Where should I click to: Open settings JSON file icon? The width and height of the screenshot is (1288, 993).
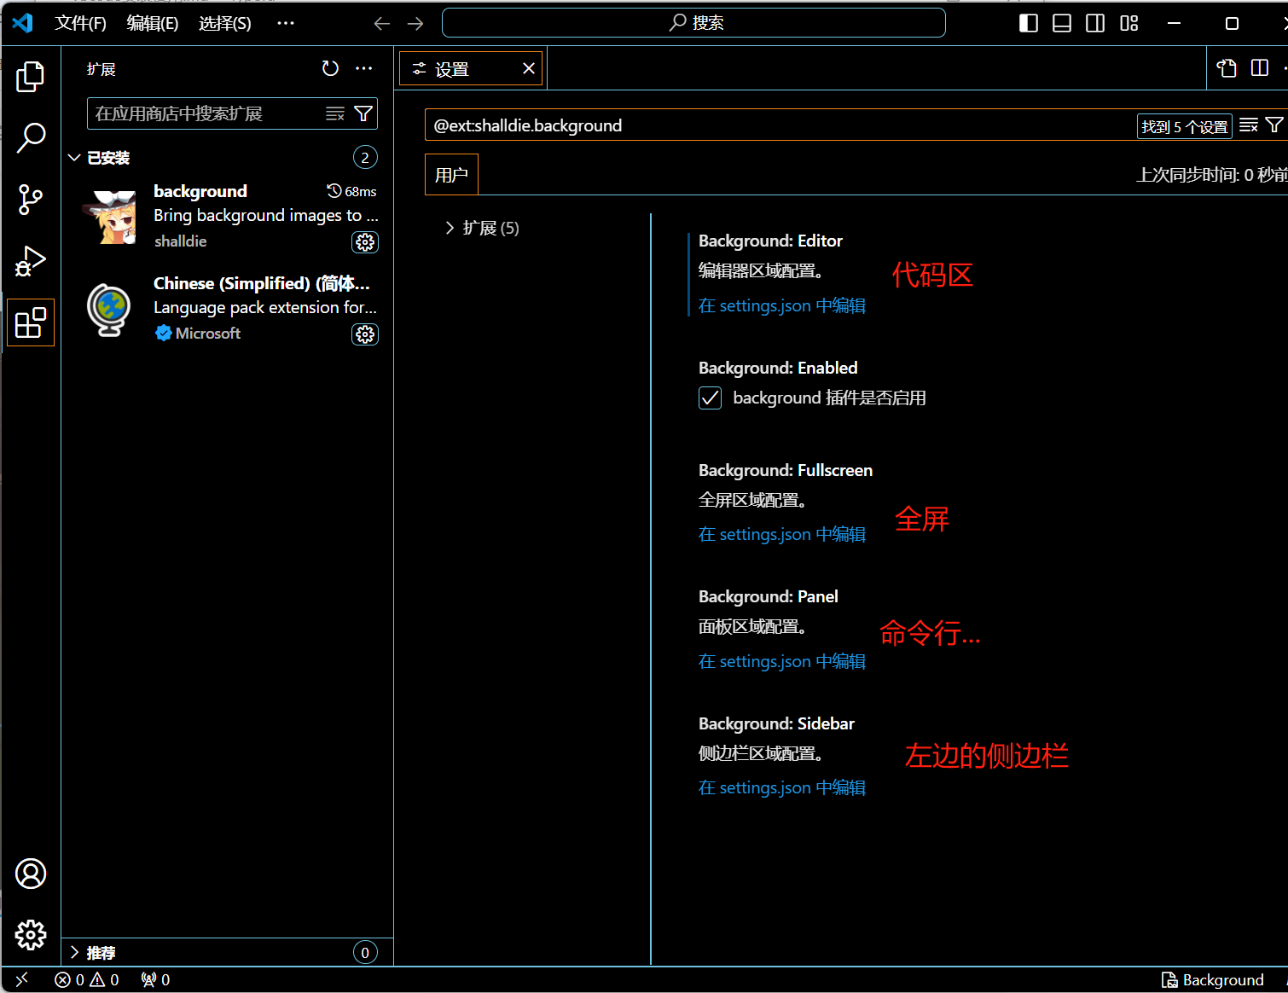pos(1227,68)
